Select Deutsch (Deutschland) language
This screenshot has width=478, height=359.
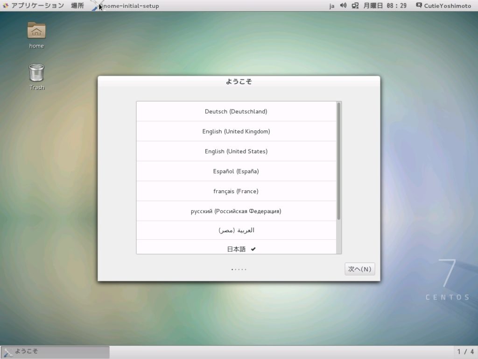[236, 111]
